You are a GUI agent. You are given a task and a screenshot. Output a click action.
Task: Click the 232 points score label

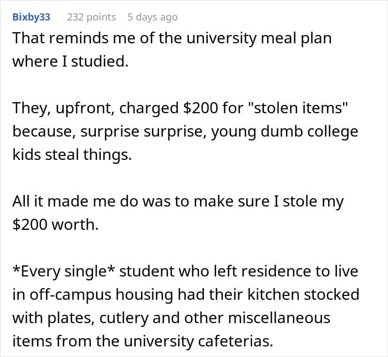coord(91,17)
